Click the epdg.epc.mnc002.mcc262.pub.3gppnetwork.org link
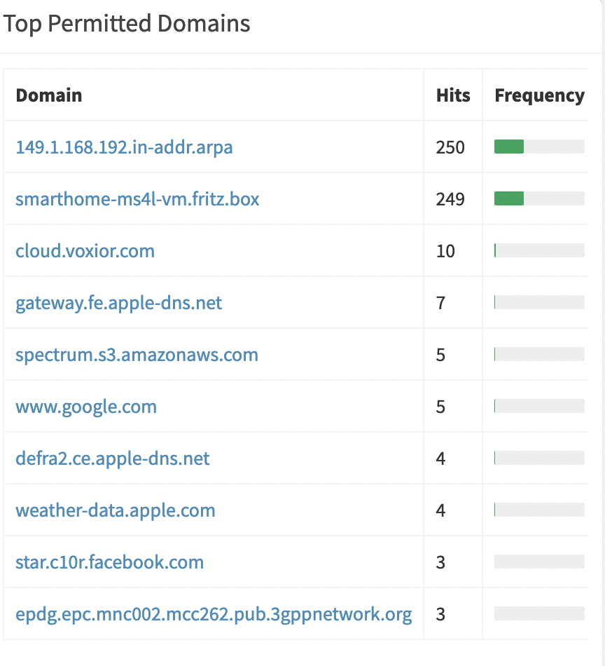Screen dimensions: 605x666 click(214, 614)
